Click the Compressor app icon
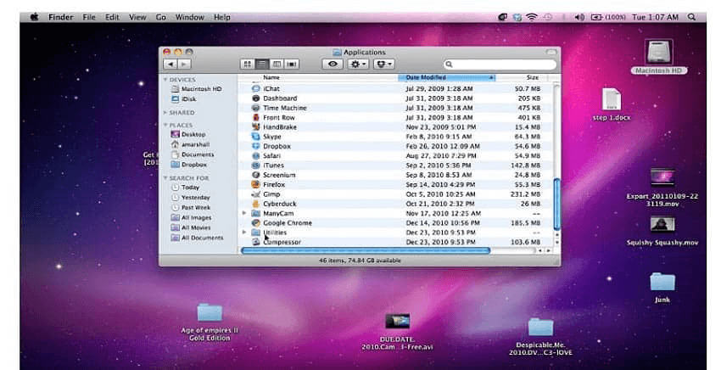The width and height of the screenshot is (721, 370). point(256,242)
